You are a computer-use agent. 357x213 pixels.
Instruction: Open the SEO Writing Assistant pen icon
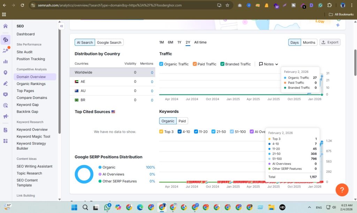click(x=5, y=82)
